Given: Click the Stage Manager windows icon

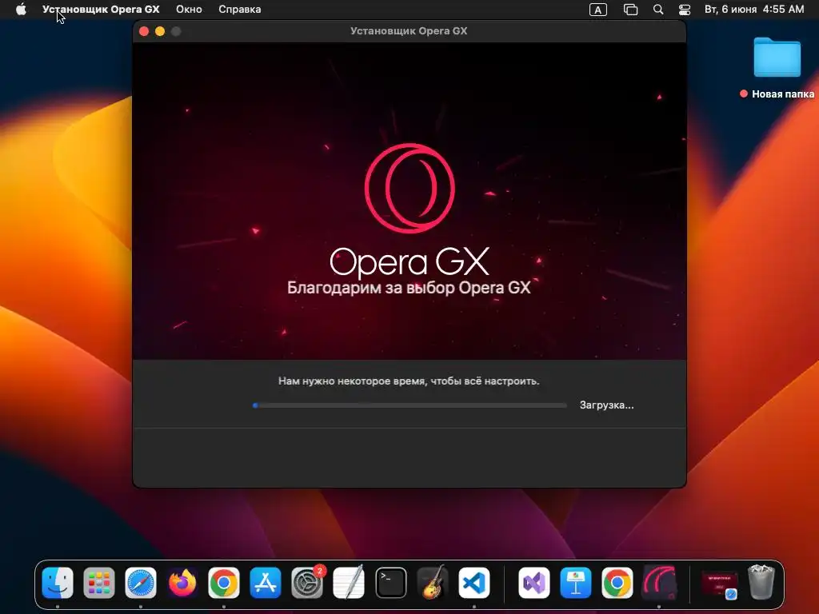Looking at the screenshot, I should (x=630, y=10).
